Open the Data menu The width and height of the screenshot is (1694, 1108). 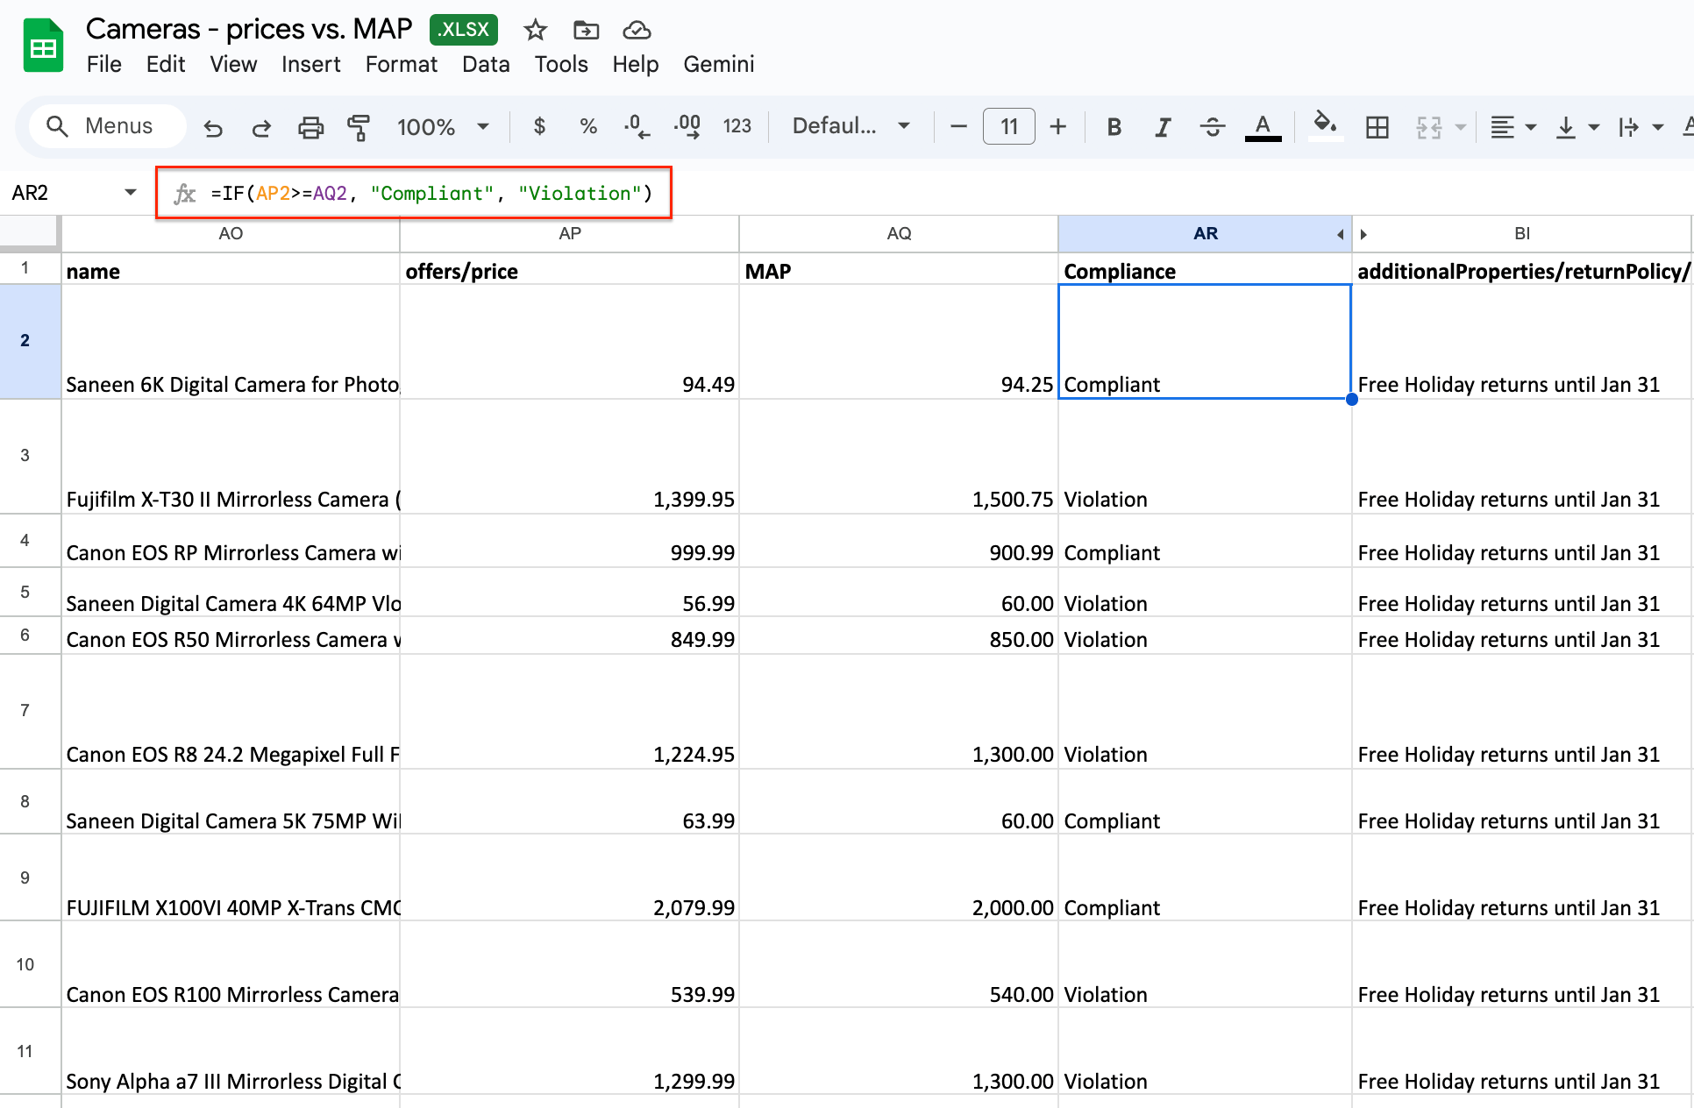pos(486,64)
